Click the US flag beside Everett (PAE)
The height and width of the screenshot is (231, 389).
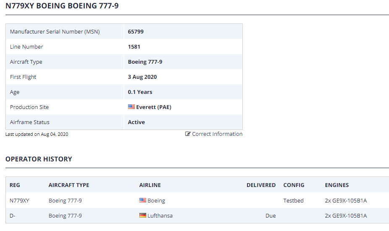tap(131, 107)
